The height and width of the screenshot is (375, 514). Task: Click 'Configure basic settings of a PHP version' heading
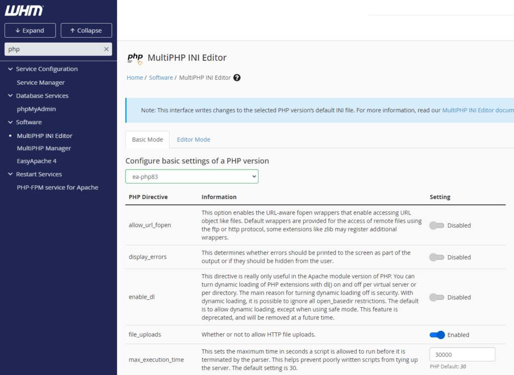[x=197, y=161]
